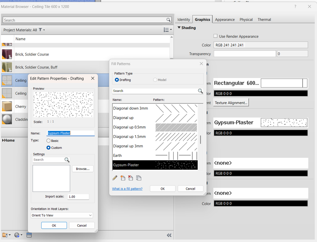Click the Rectangular 600 pattern button

(261, 83)
